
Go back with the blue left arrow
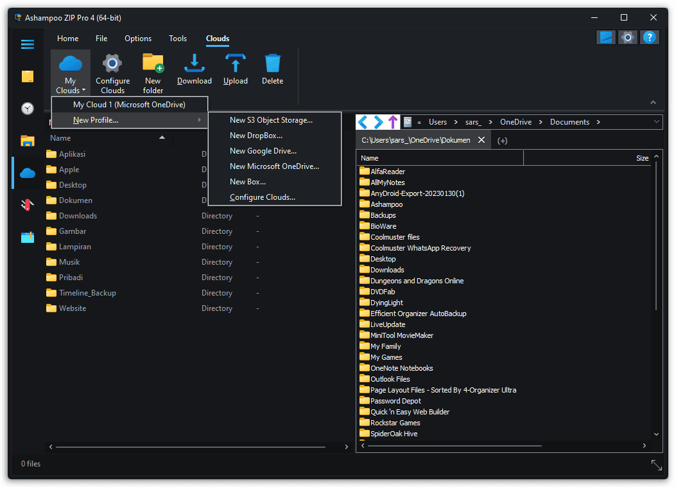click(363, 122)
